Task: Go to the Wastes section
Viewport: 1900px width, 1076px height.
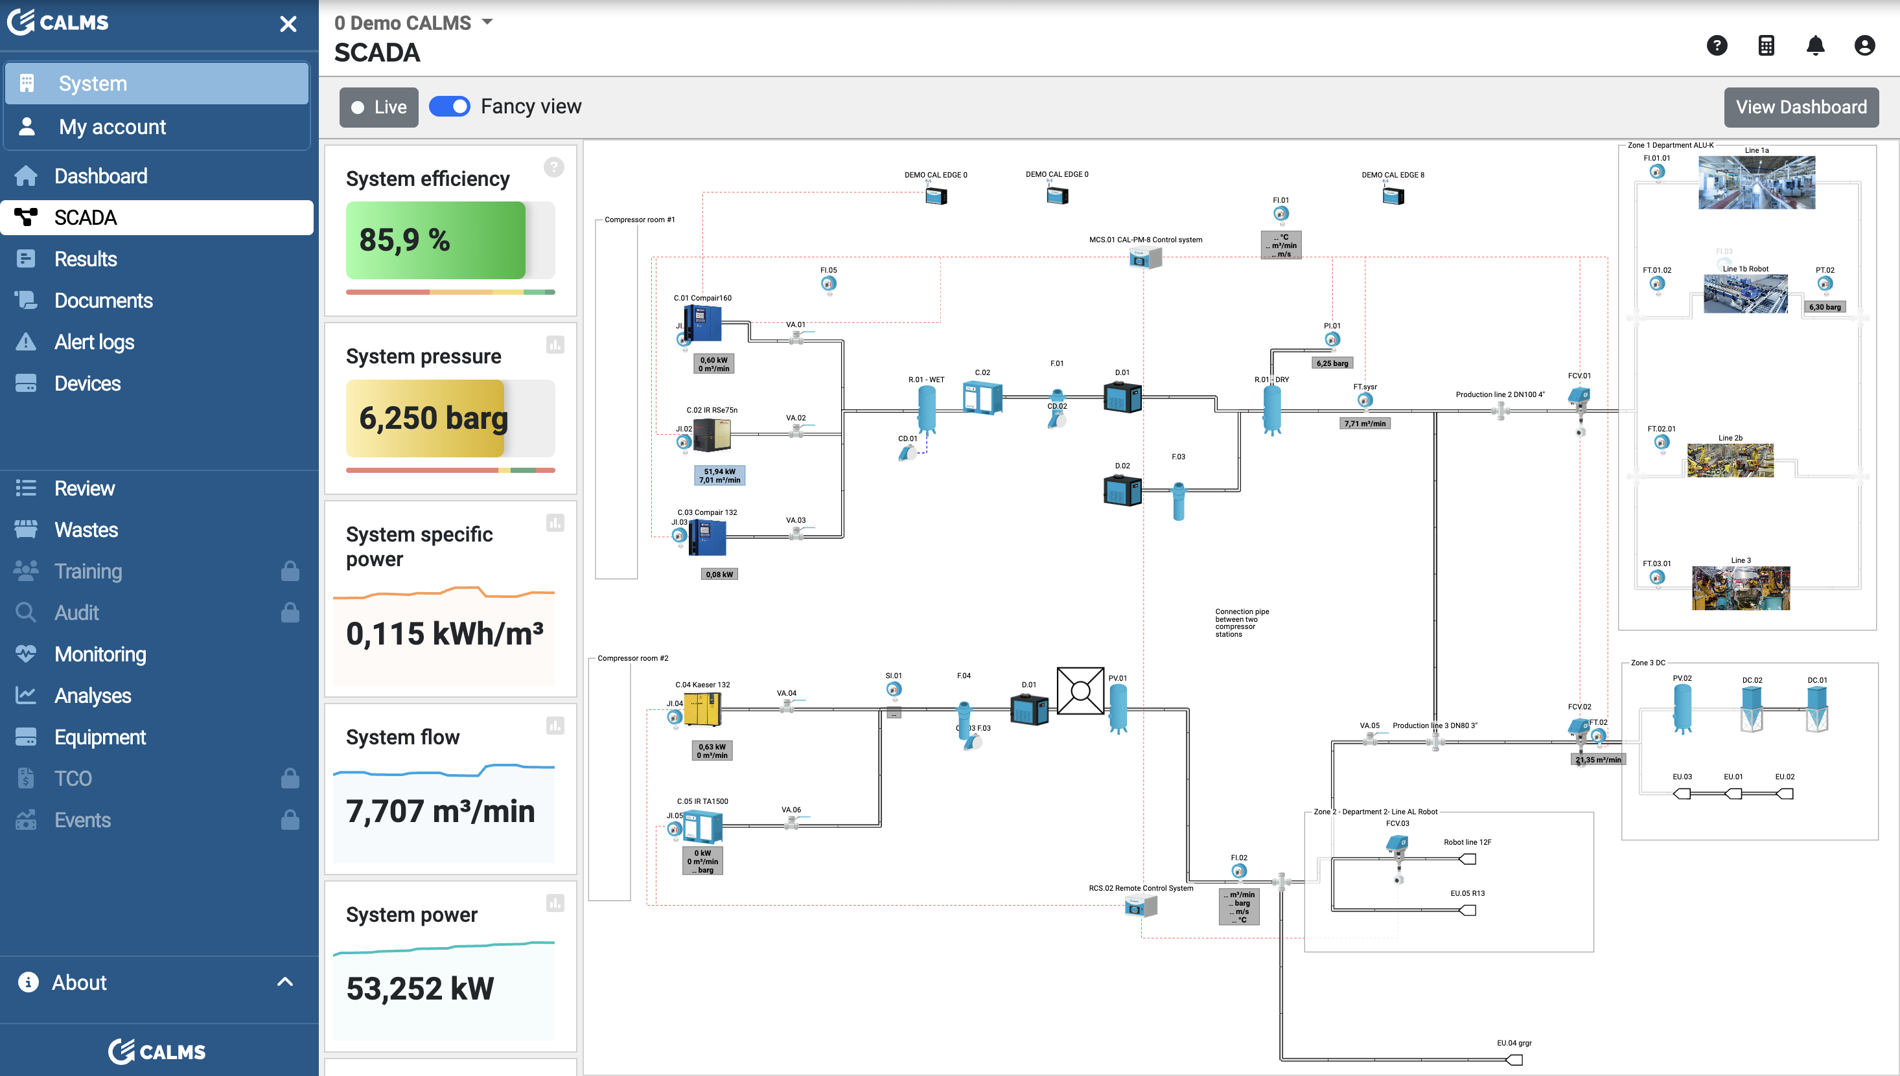Action: [157, 529]
